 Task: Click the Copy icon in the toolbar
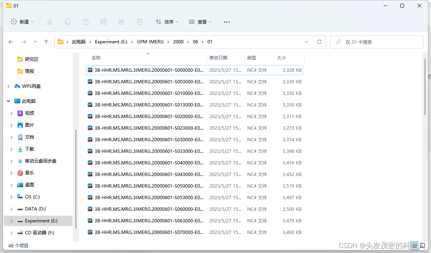pyautogui.click(x=68, y=22)
